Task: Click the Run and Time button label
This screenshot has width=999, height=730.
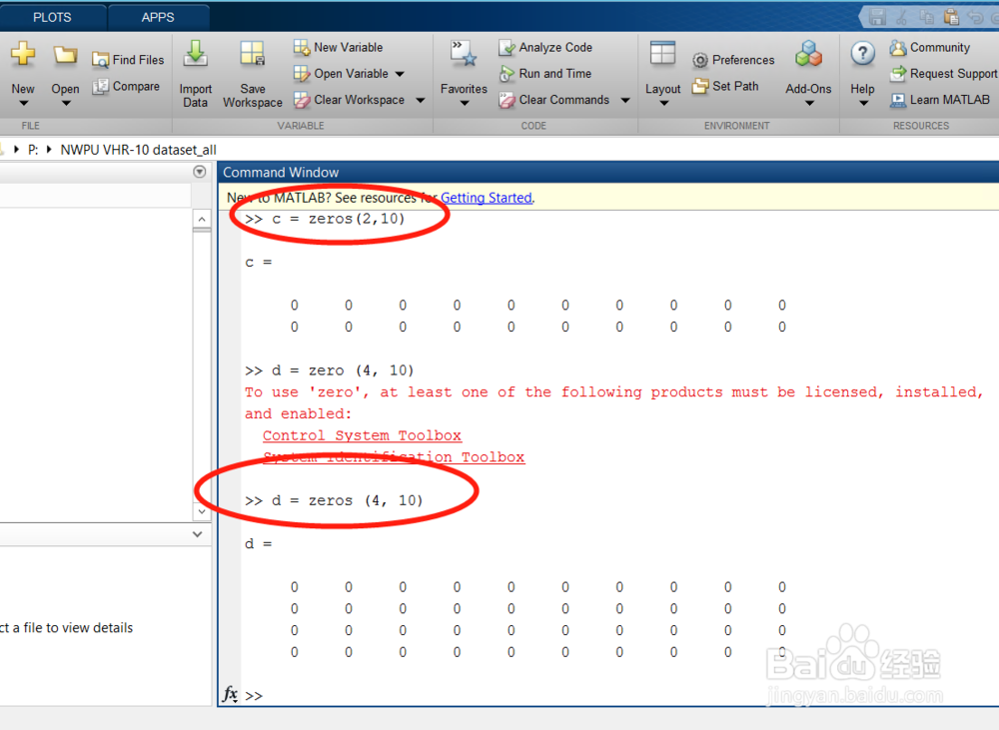Action: (x=554, y=73)
